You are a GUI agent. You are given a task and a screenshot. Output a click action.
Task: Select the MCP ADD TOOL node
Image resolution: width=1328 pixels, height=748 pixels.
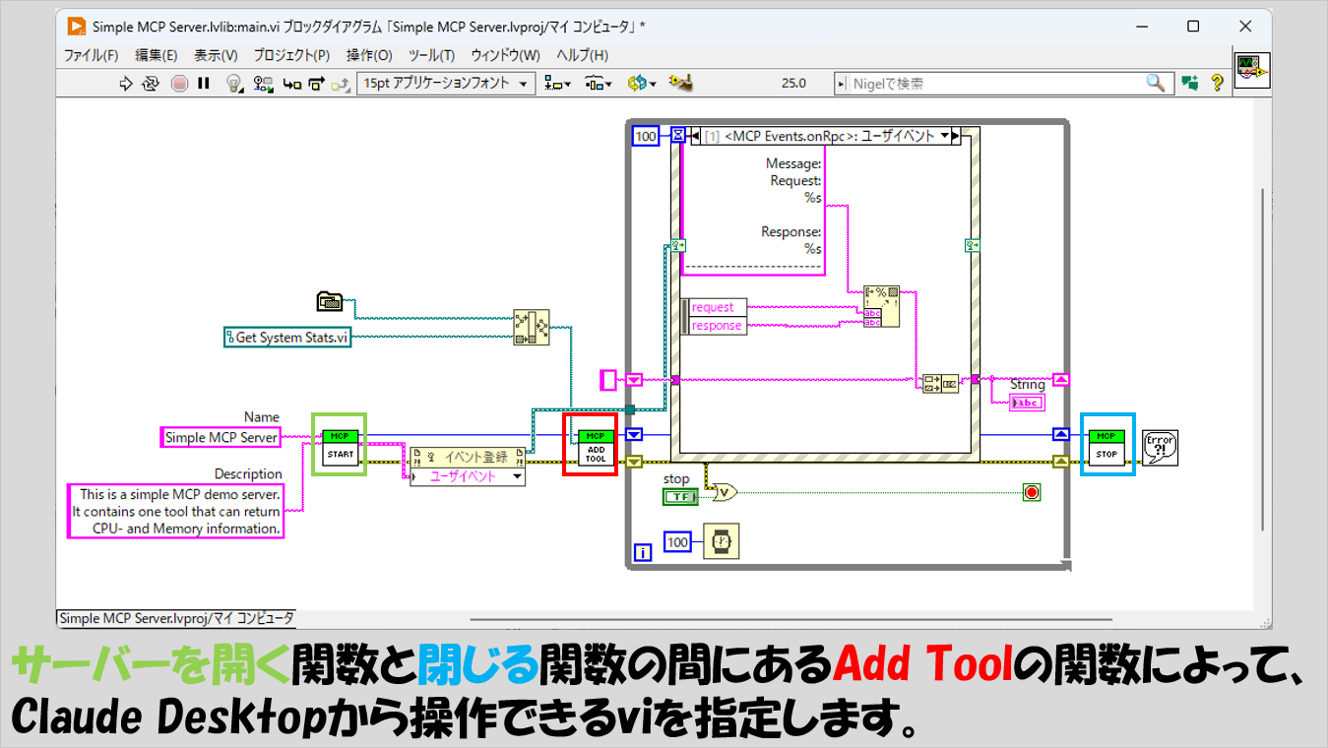[596, 446]
